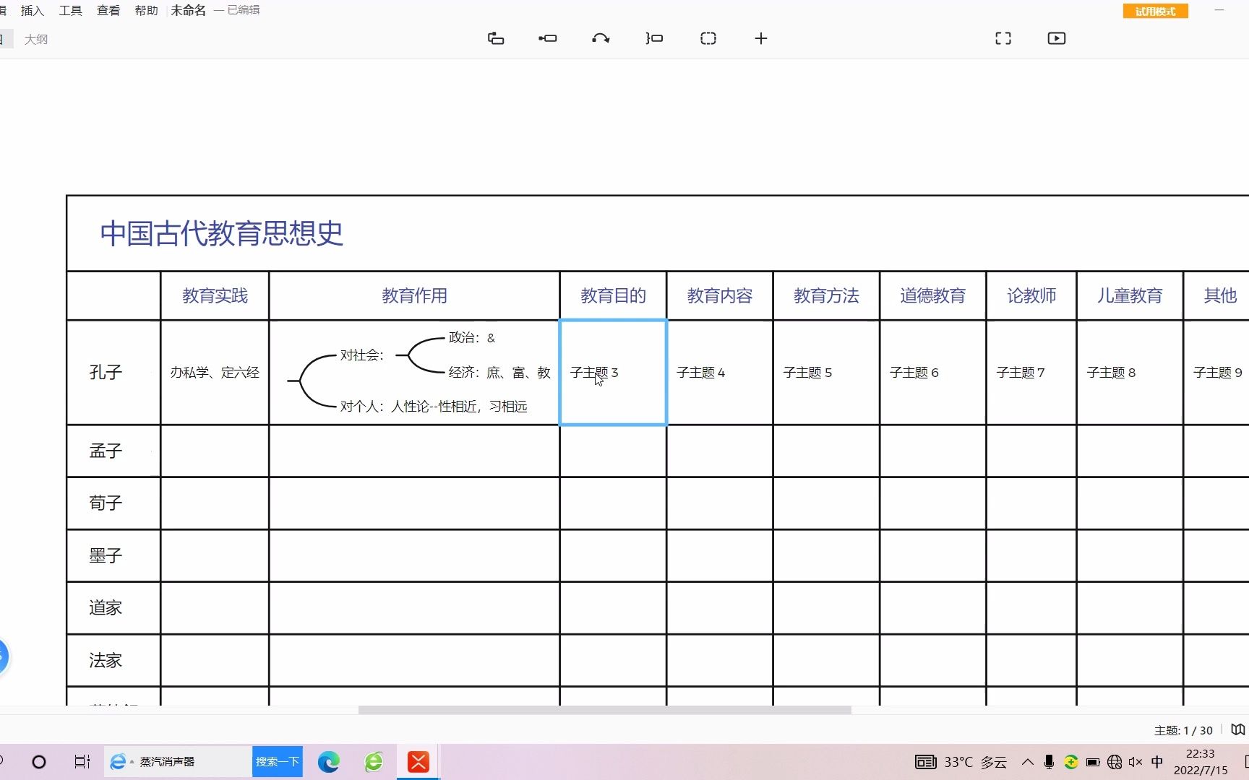The image size is (1249, 780).
Task: Click the red XMind taskbar icon
Action: [419, 762]
